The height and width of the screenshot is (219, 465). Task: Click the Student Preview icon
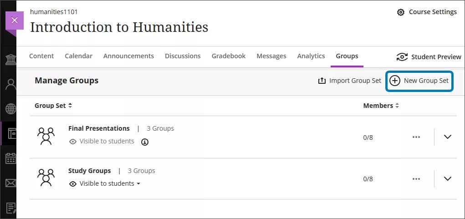pos(402,57)
